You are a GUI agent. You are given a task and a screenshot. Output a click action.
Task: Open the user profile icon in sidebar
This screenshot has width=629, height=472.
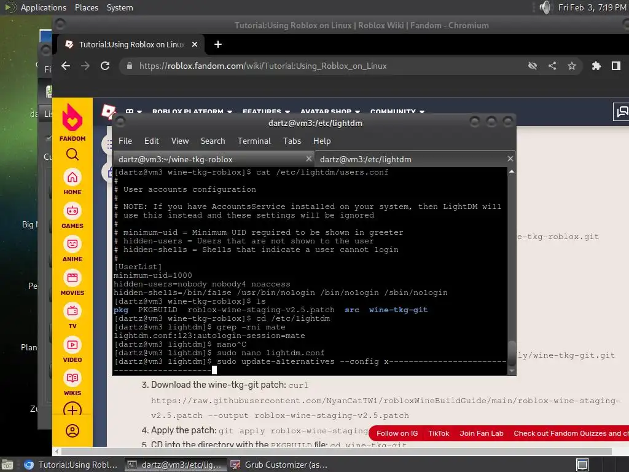(72, 431)
